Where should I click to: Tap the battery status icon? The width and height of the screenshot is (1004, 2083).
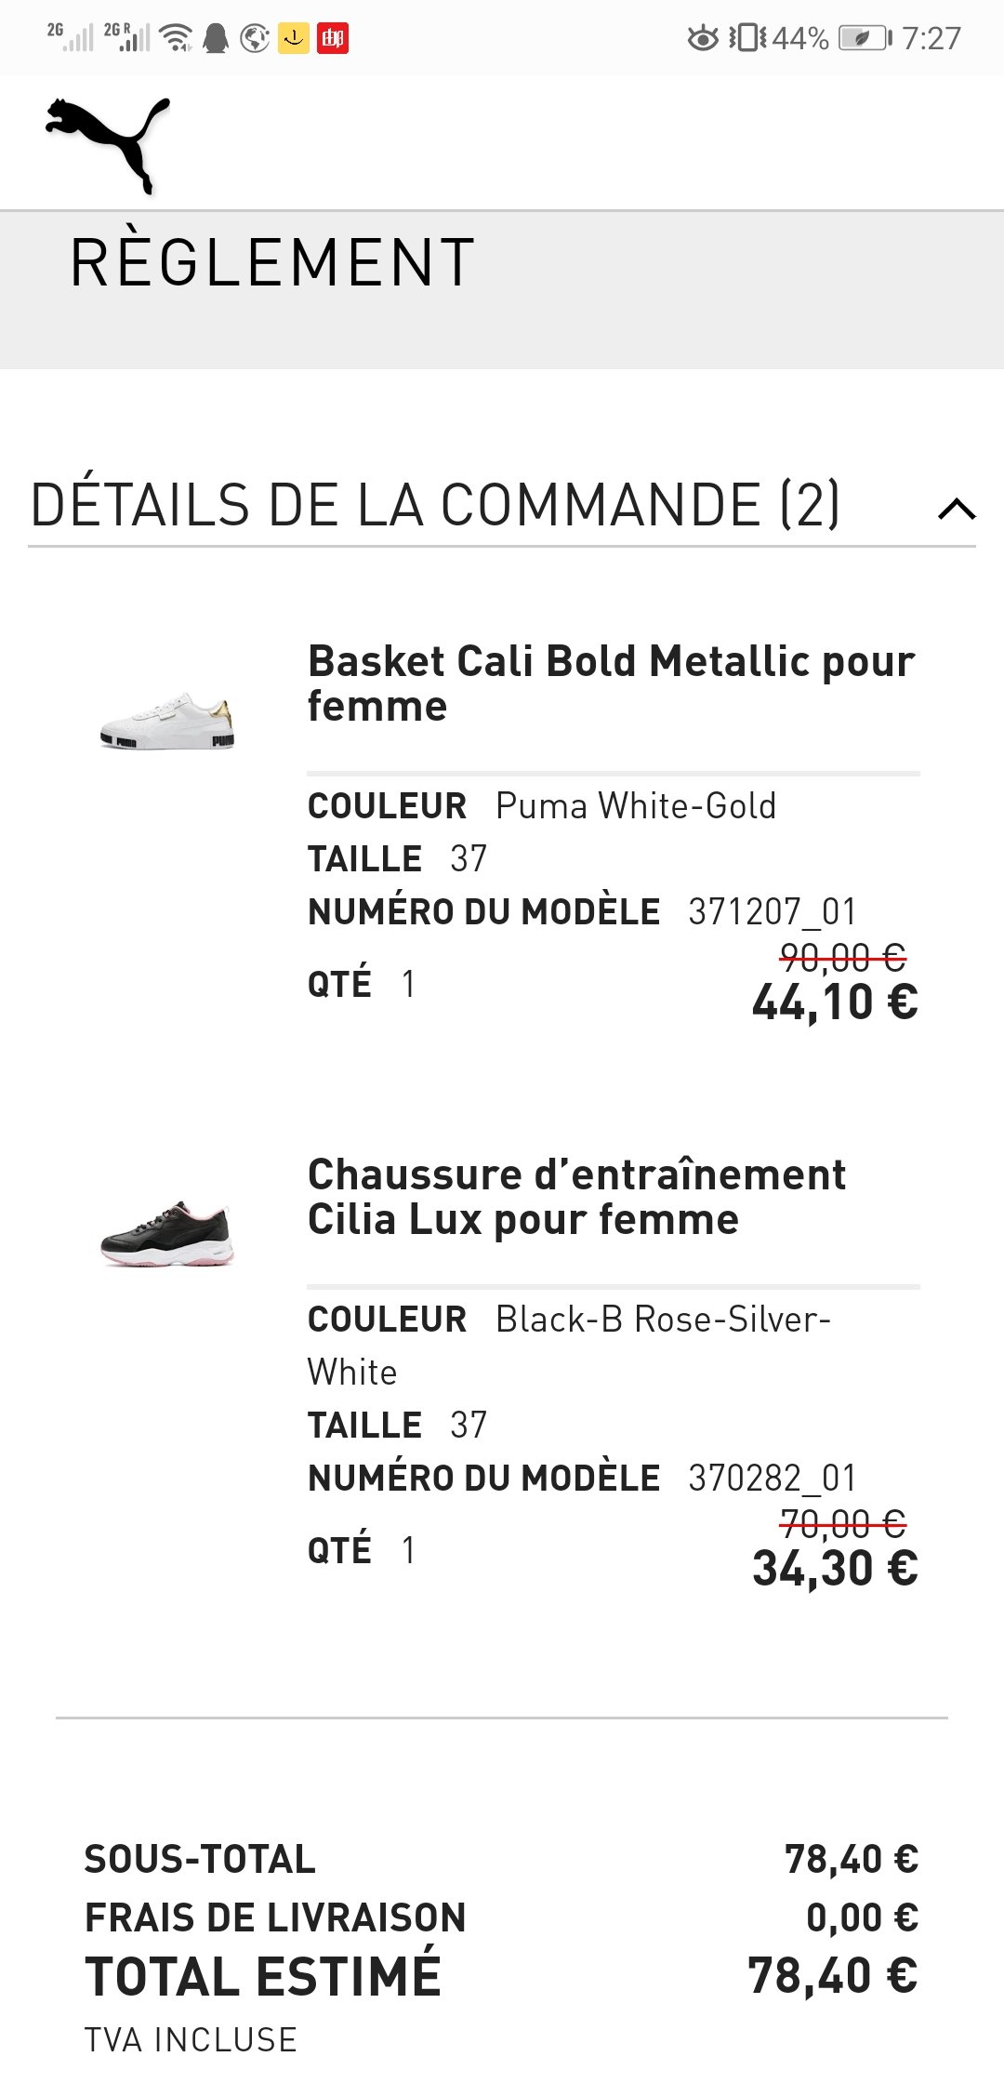pos(865,38)
